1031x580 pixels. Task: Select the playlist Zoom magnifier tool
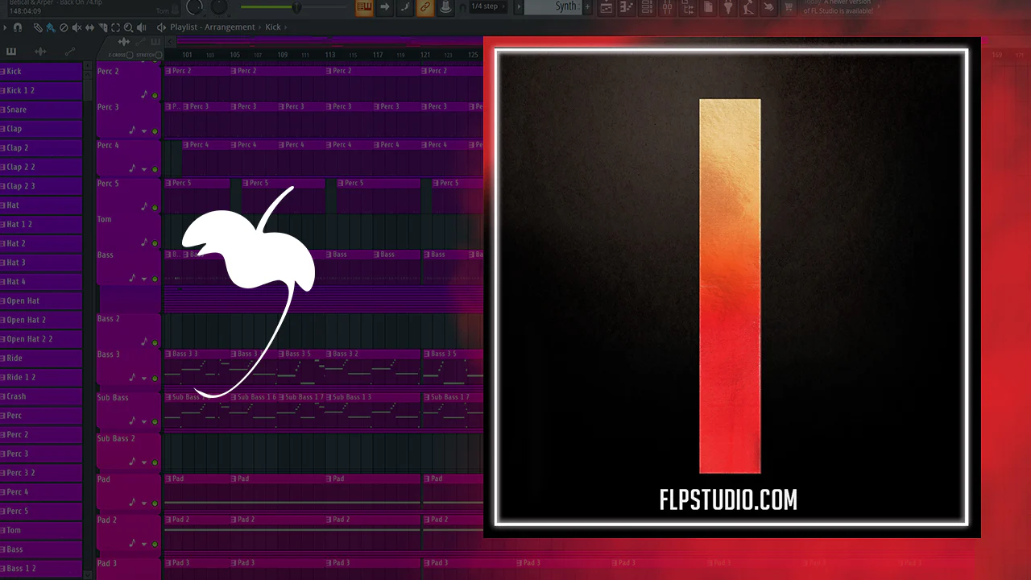(x=128, y=27)
